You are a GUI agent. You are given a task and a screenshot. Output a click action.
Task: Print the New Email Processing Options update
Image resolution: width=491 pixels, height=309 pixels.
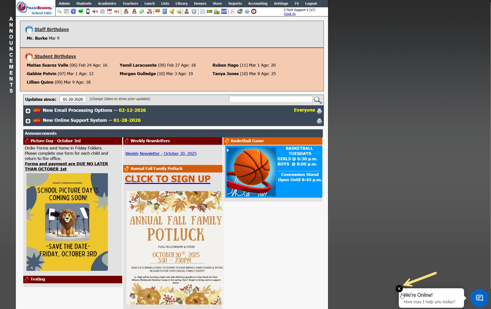[319, 111]
